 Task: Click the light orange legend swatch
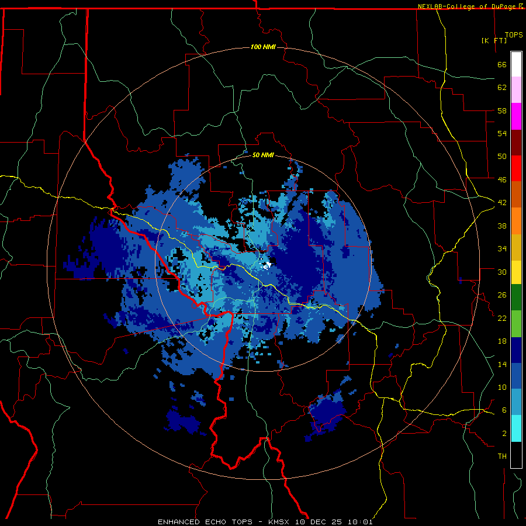click(516, 221)
